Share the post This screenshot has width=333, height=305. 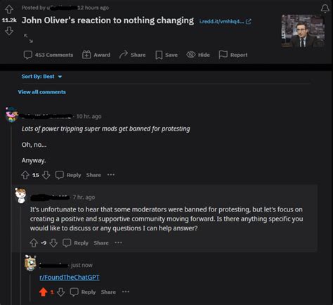coord(132,55)
